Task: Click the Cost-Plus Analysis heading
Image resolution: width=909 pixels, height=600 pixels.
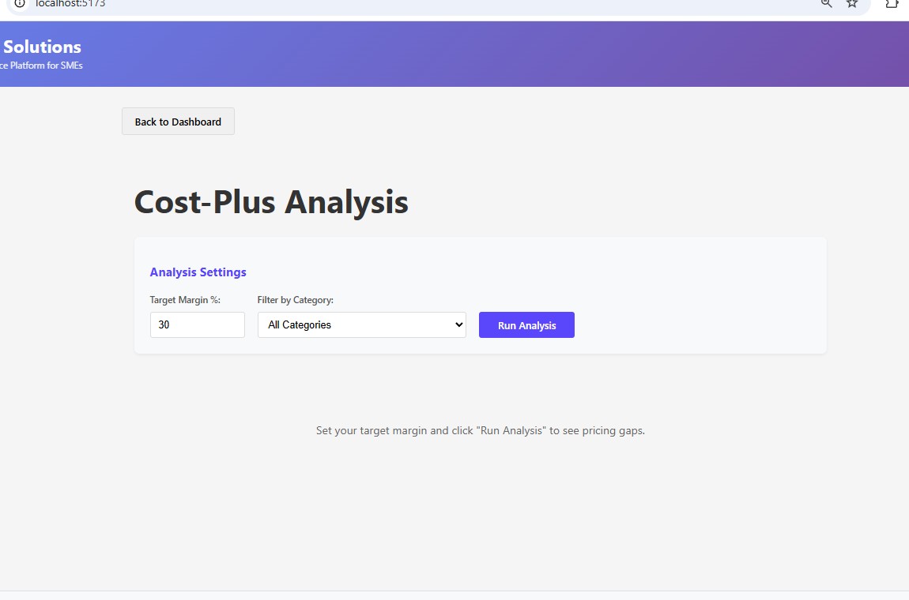Action: (271, 202)
